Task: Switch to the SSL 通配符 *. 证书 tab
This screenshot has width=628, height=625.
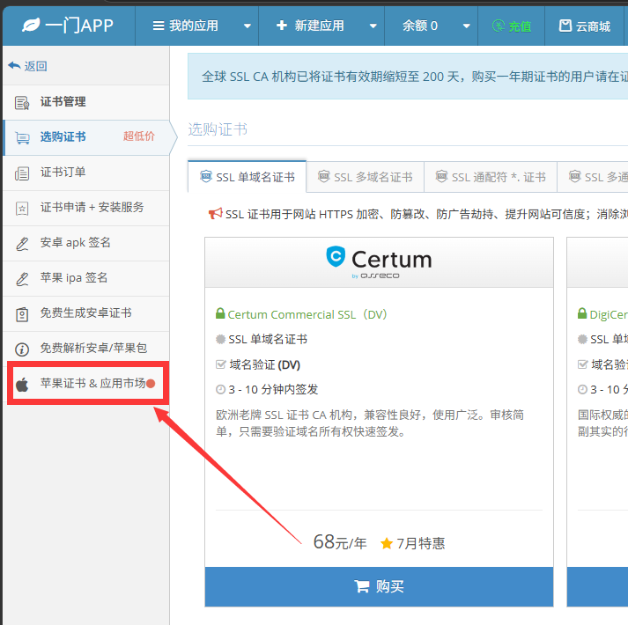Action: (491, 177)
